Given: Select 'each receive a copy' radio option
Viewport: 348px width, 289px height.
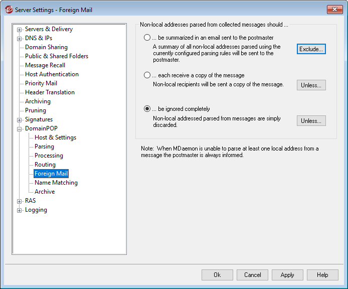Looking at the screenshot, I should [147, 75].
